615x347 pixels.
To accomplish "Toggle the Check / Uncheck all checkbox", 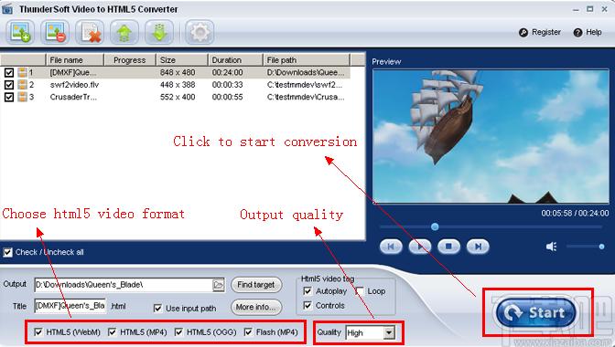I will point(7,252).
